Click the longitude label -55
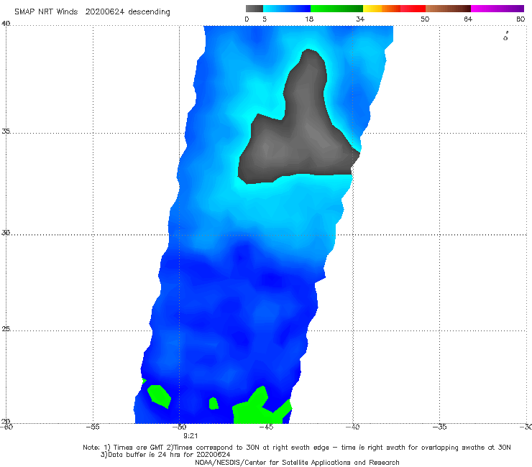The width and height of the screenshot is (532, 467). (93, 427)
